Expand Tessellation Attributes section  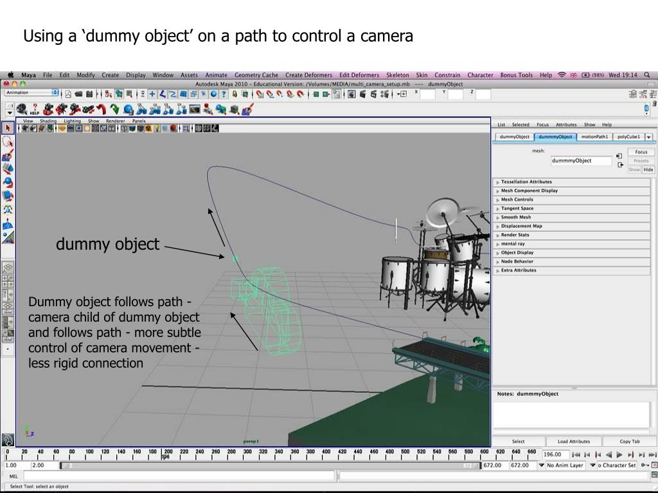pos(571,182)
